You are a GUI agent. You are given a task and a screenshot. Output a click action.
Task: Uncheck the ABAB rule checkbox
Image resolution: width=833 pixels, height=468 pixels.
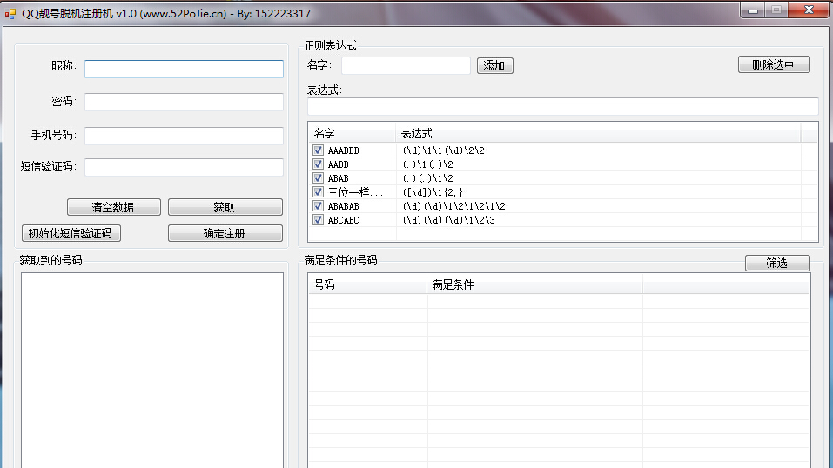[318, 178]
